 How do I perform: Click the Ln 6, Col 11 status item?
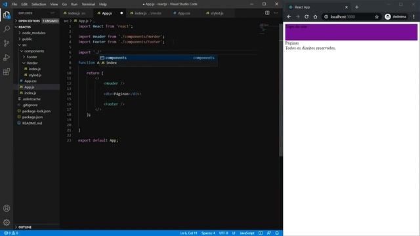(188, 233)
